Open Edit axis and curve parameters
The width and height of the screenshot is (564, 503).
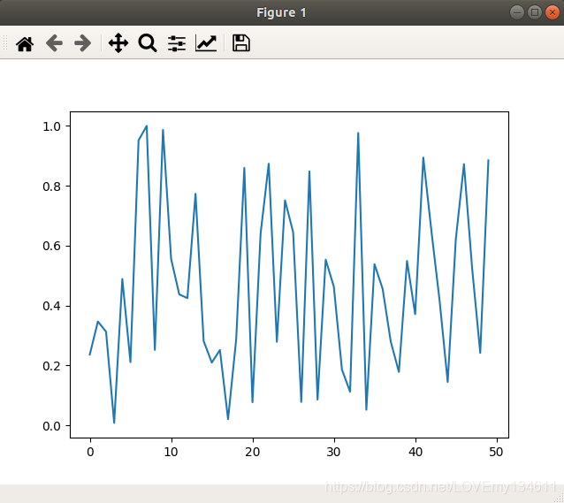tap(206, 43)
